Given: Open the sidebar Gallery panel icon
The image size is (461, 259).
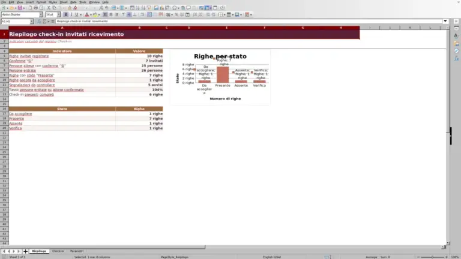Looking at the screenshot, I should coord(456,43).
